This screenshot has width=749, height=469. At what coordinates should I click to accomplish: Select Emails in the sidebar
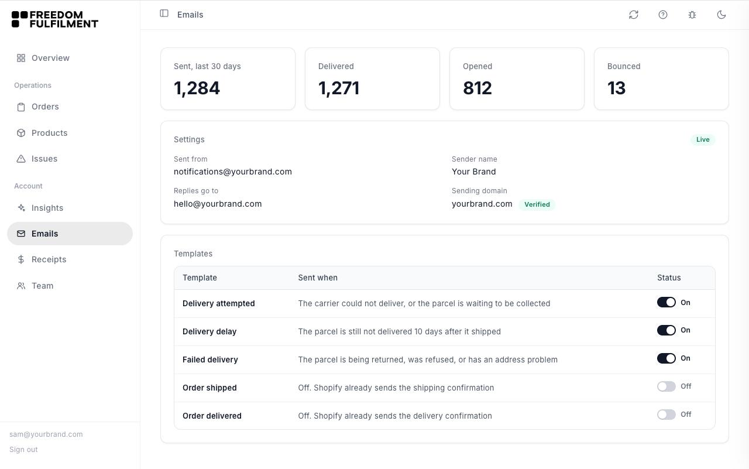click(70, 234)
